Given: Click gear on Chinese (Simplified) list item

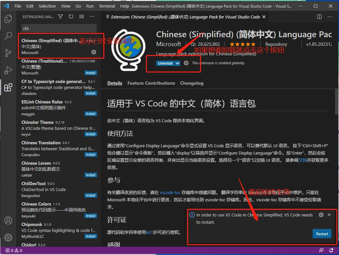Looking at the screenshot, I should 94,52.
